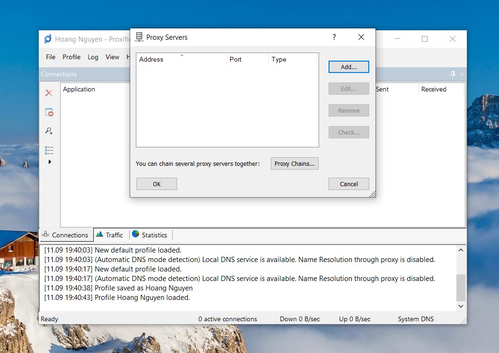Switch to the Traffic tab
499x353 pixels.
[x=110, y=235]
